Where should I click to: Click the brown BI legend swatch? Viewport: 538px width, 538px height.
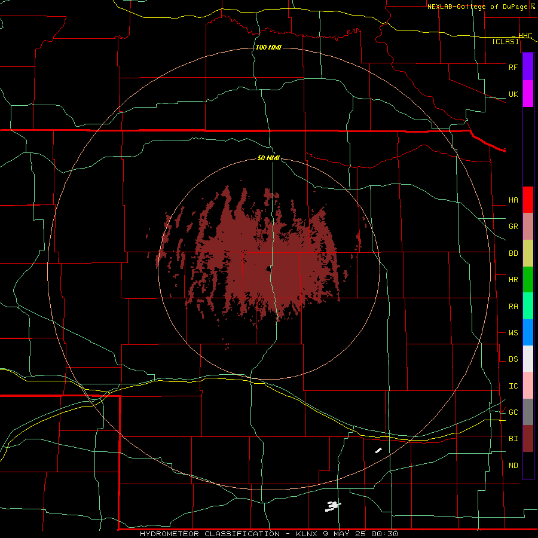(x=528, y=439)
